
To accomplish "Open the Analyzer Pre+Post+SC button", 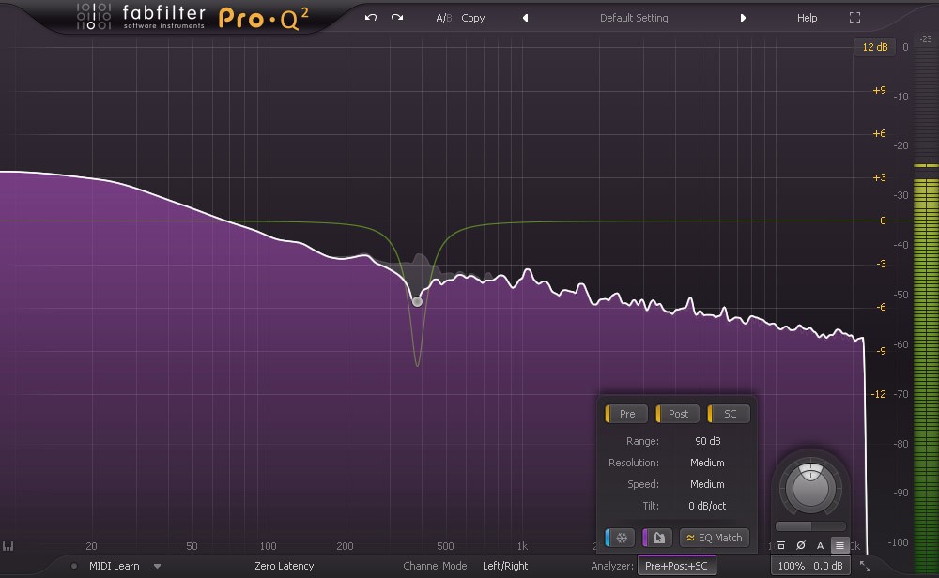I will [676, 566].
